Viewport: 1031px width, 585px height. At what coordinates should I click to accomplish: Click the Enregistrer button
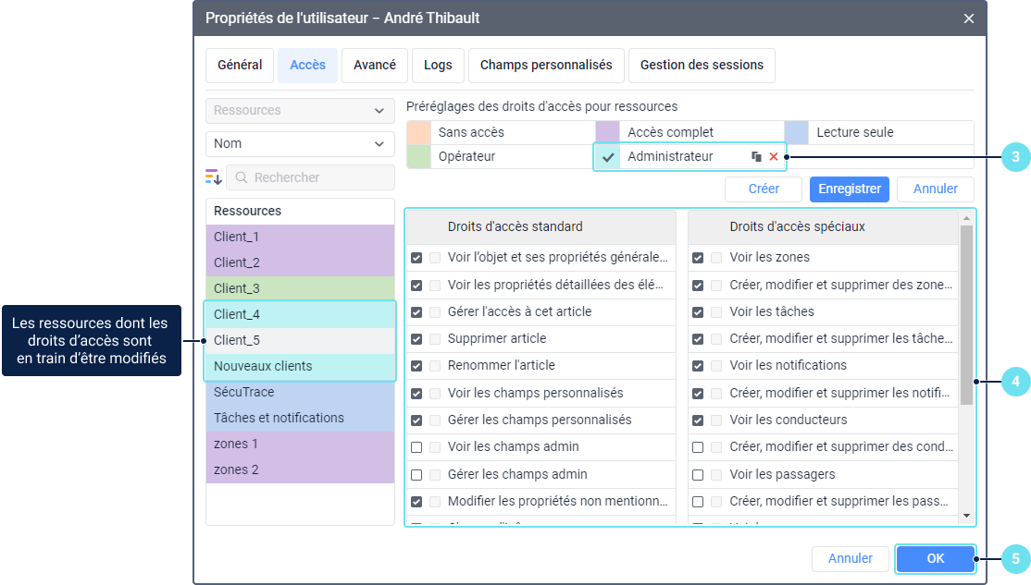point(849,189)
